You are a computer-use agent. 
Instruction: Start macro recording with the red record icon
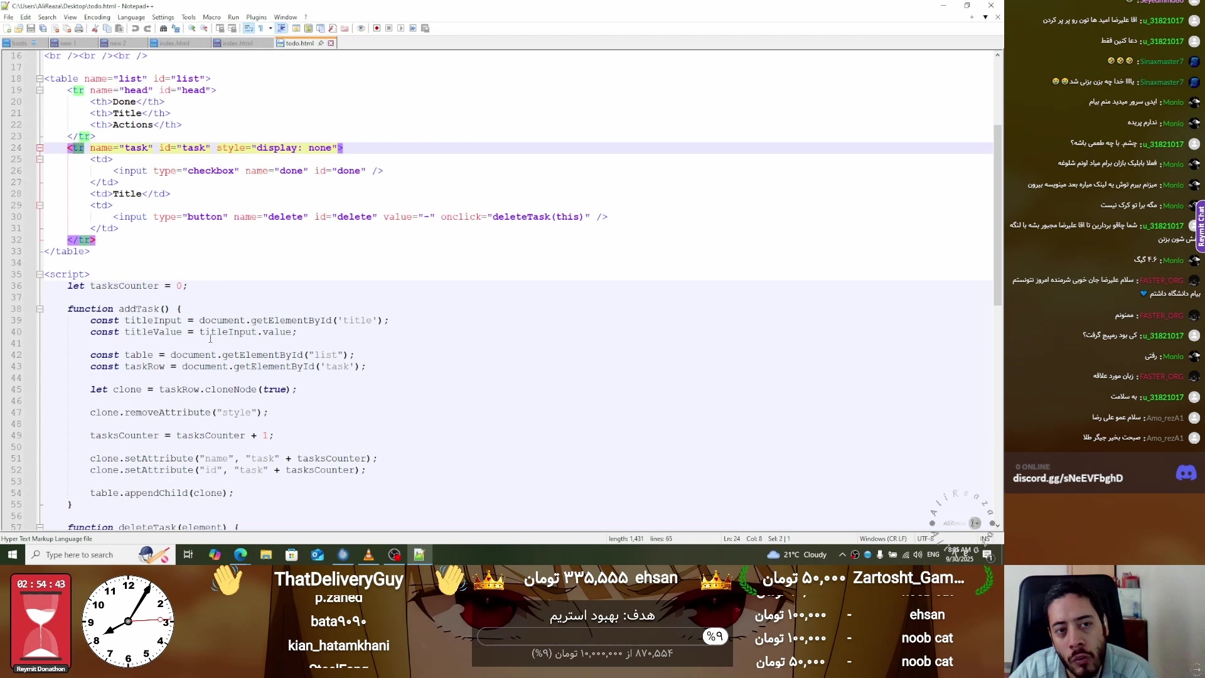pos(377,28)
